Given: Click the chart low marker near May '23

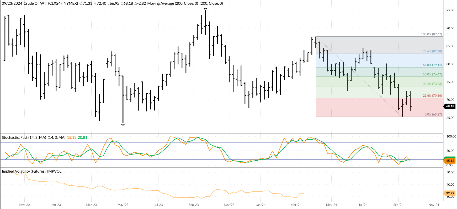Looking at the screenshot, I should tap(123, 124).
